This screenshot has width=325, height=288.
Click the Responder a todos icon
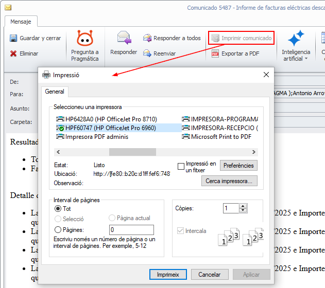pyautogui.click(x=147, y=38)
